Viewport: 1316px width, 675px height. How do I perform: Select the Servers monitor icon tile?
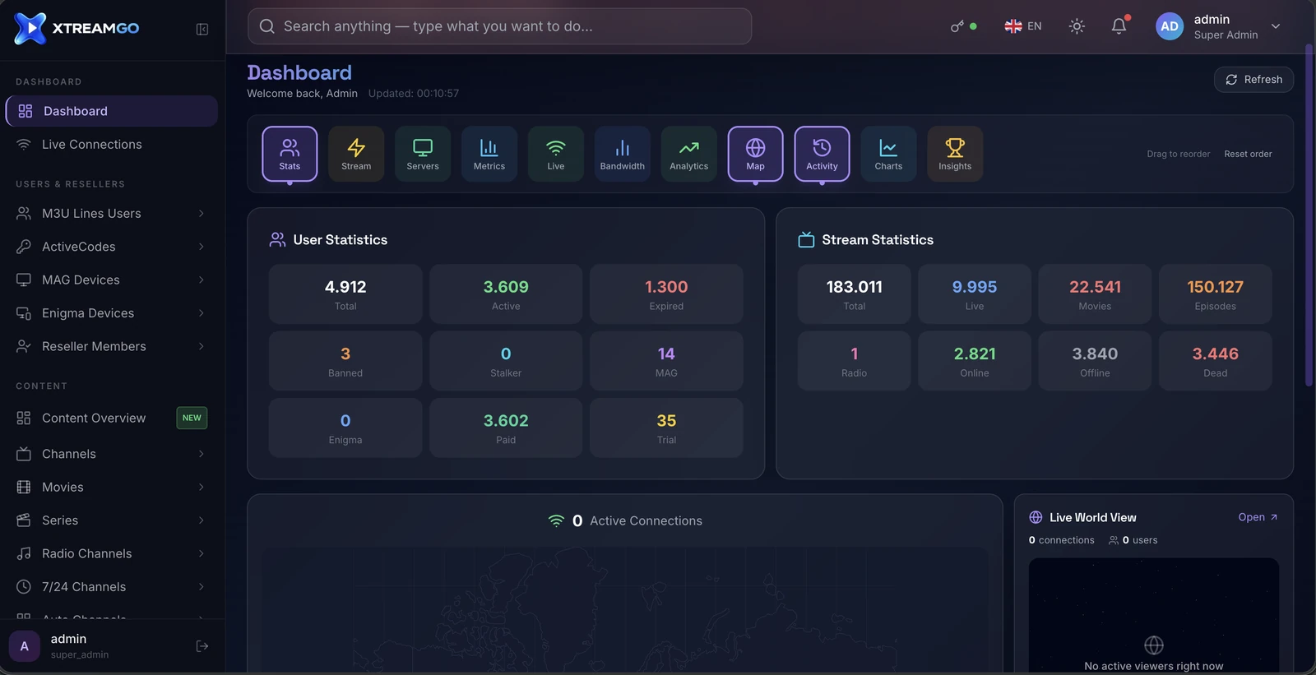click(x=423, y=154)
